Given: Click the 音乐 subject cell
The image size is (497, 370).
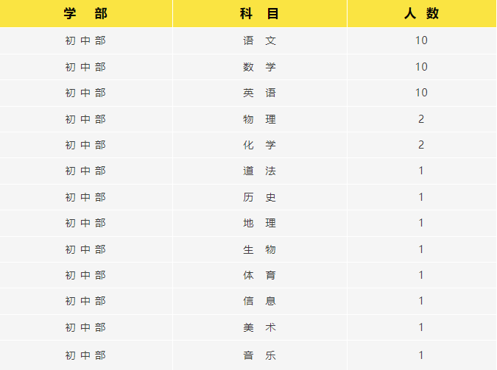Looking at the screenshot, I should 260,355.
